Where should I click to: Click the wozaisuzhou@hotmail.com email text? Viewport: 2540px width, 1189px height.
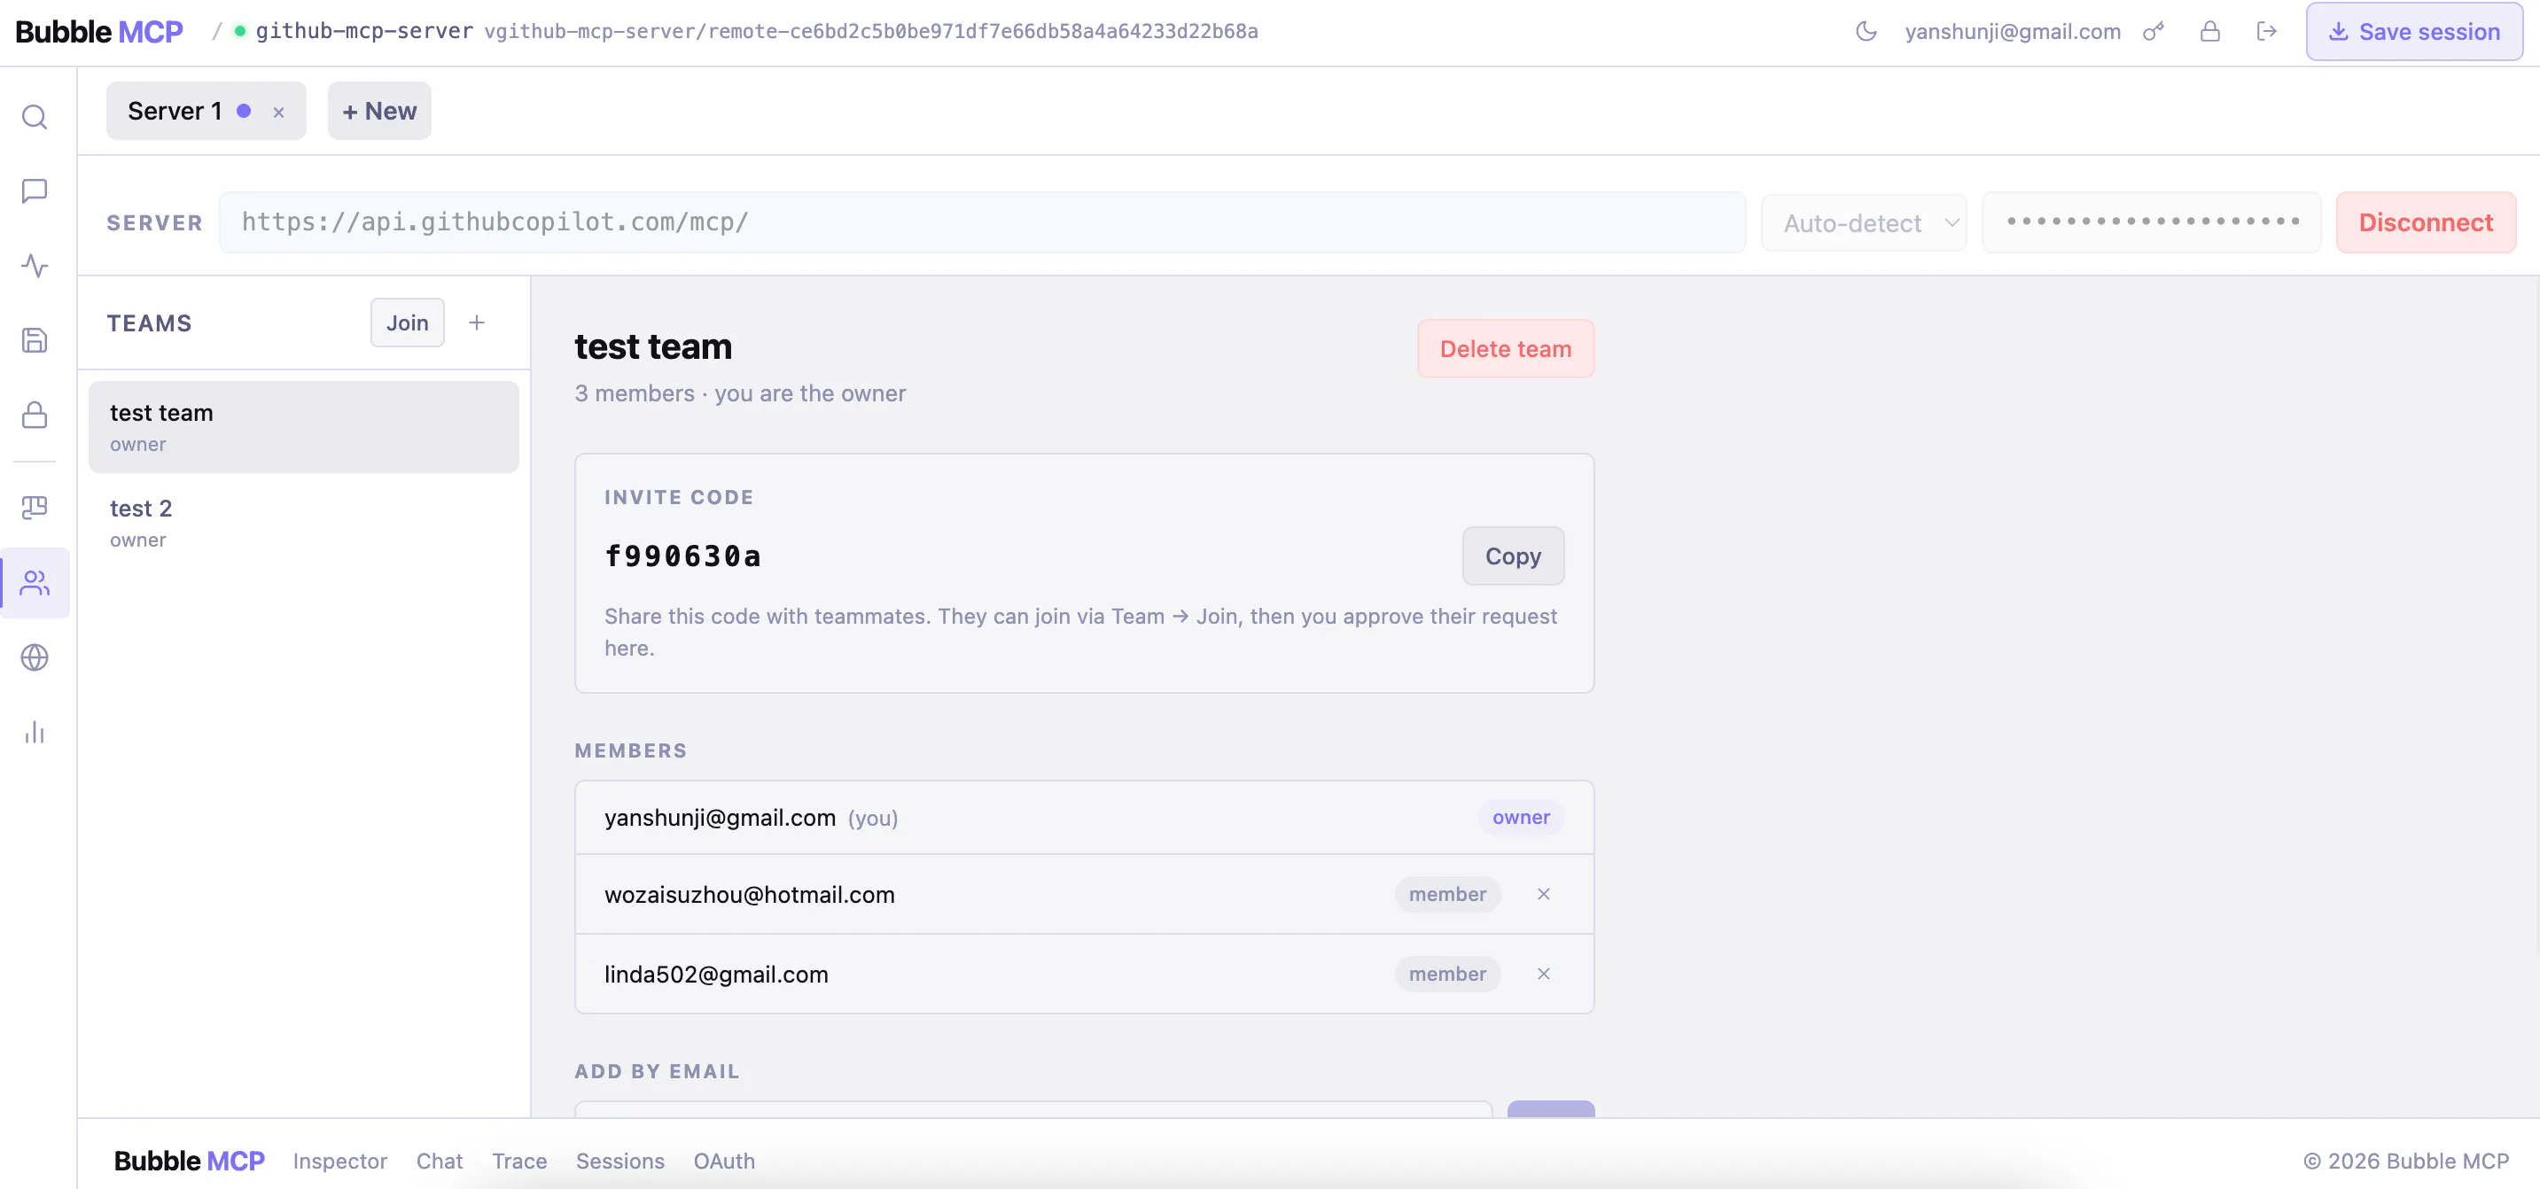(x=750, y=894)
